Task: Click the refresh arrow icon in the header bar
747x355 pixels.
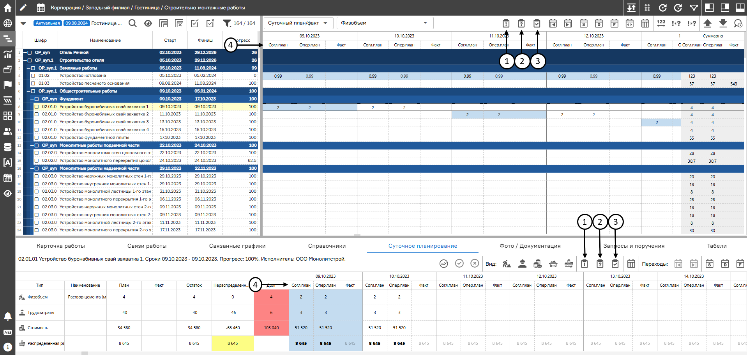Action: pyautogui.click(x=662, y=7)
